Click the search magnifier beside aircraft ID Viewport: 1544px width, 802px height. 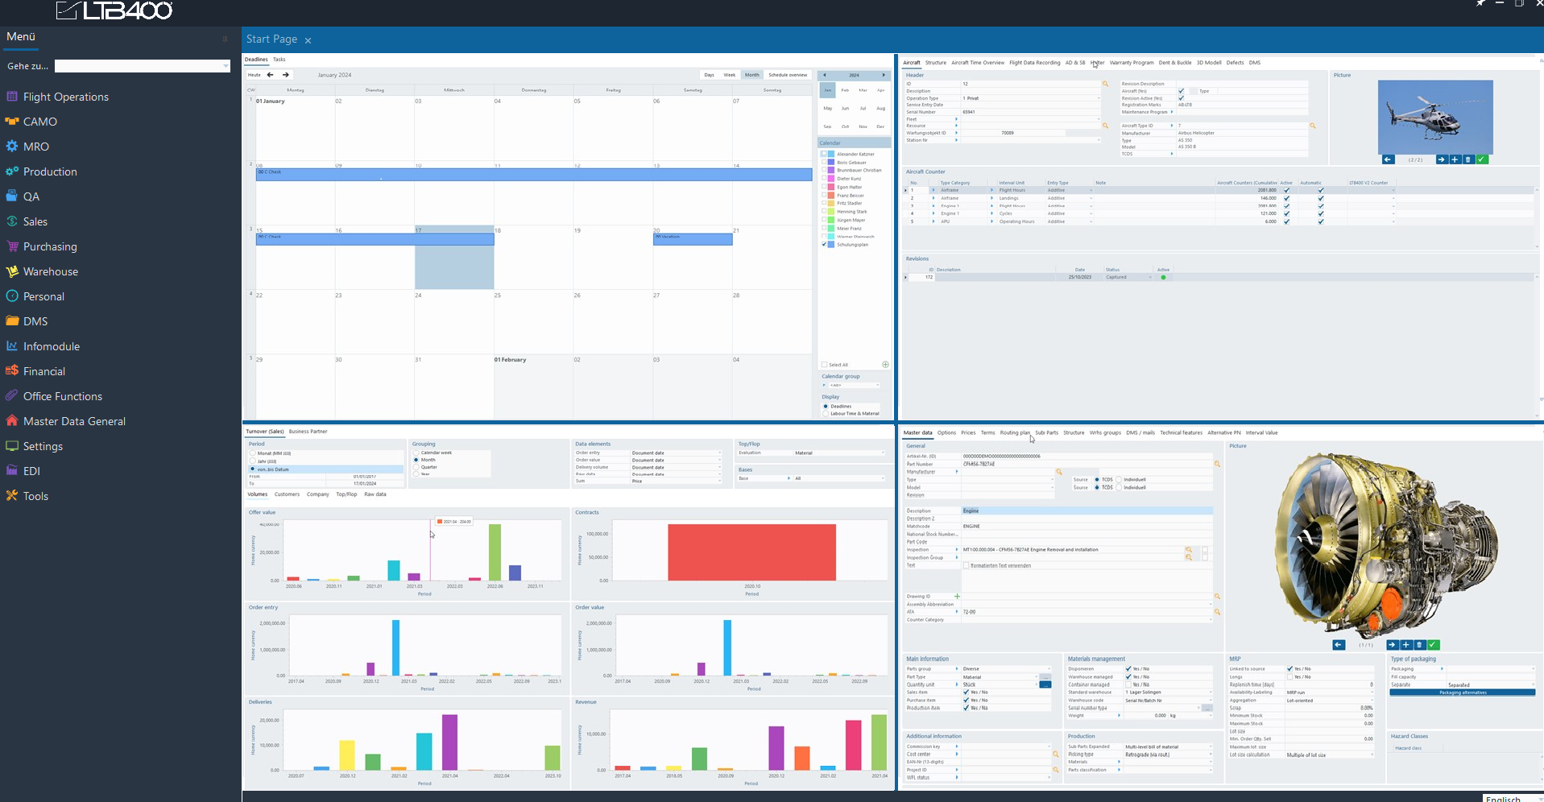point(1105,84)
